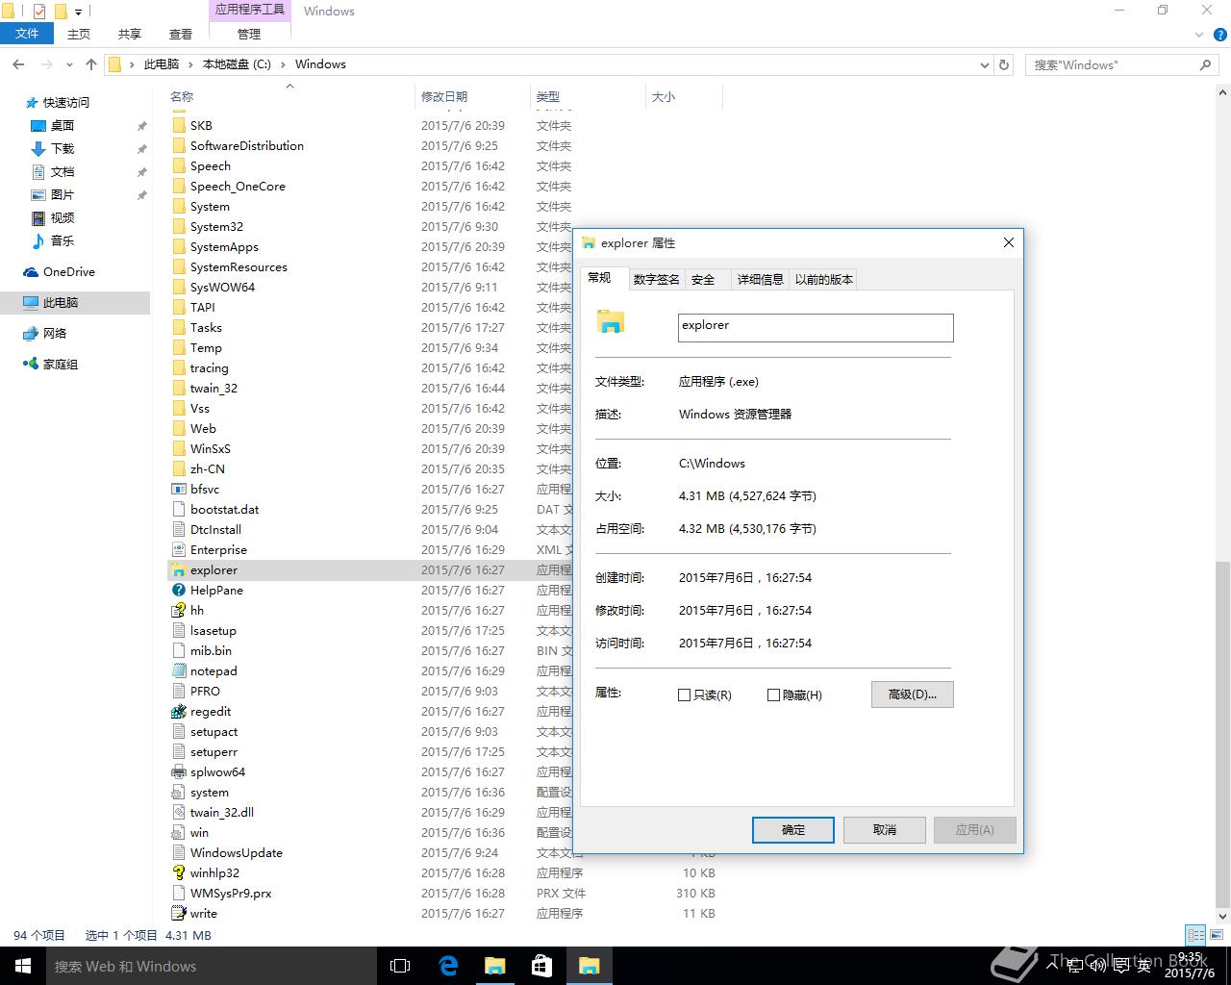Open the address bar history dropdown
The width and height of the screenshot is (1231, 985).
(984, 64)
